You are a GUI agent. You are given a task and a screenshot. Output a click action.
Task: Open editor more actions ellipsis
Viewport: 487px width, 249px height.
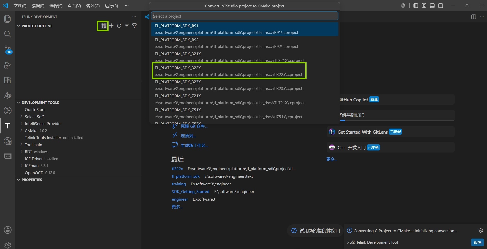[x=482, y=17]
